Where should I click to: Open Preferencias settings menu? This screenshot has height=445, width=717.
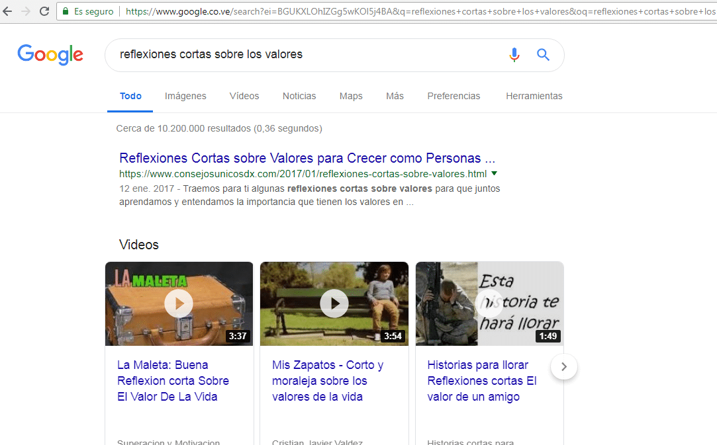coord(454,96)
